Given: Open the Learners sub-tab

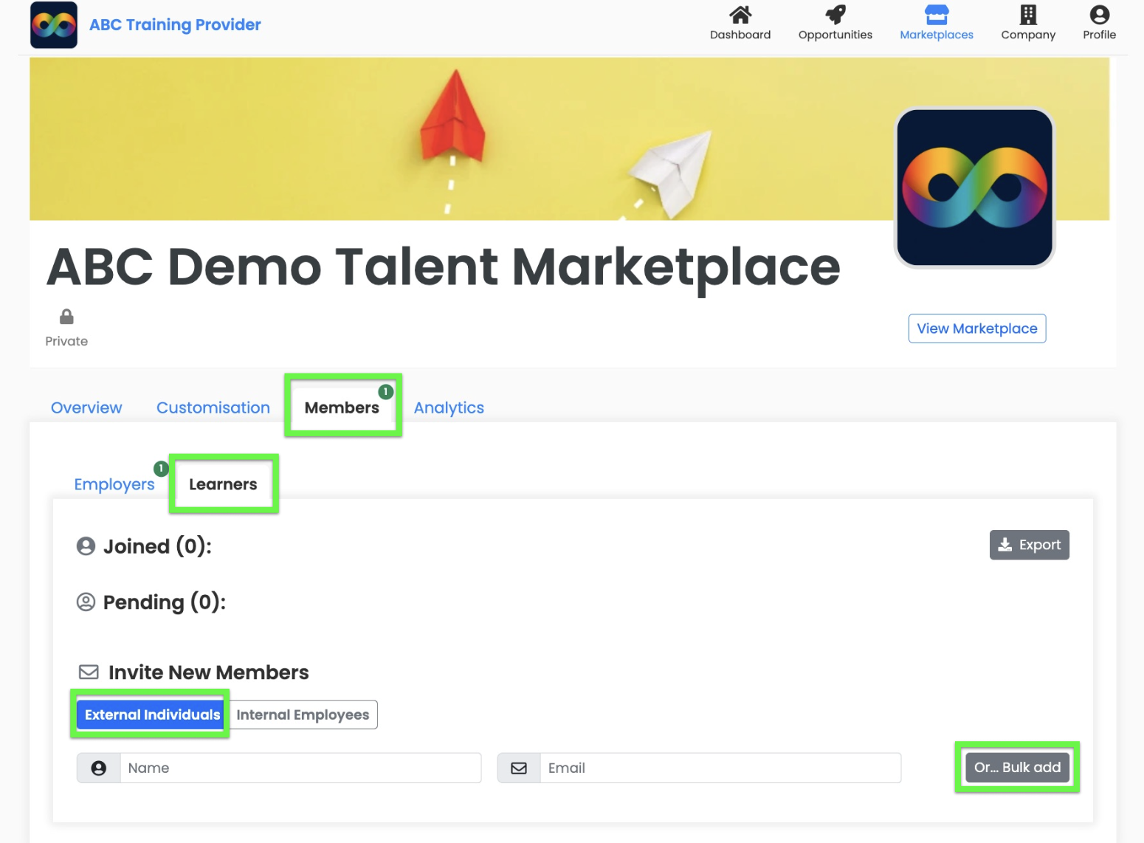Looking at the screenshot, I should point(223,484).
